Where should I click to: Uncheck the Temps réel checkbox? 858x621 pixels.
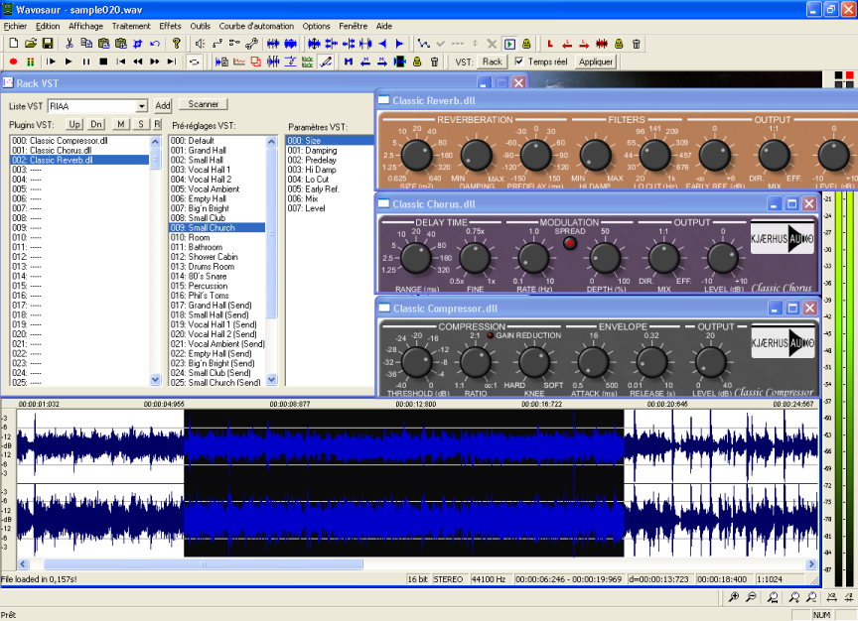click(519, 62)
